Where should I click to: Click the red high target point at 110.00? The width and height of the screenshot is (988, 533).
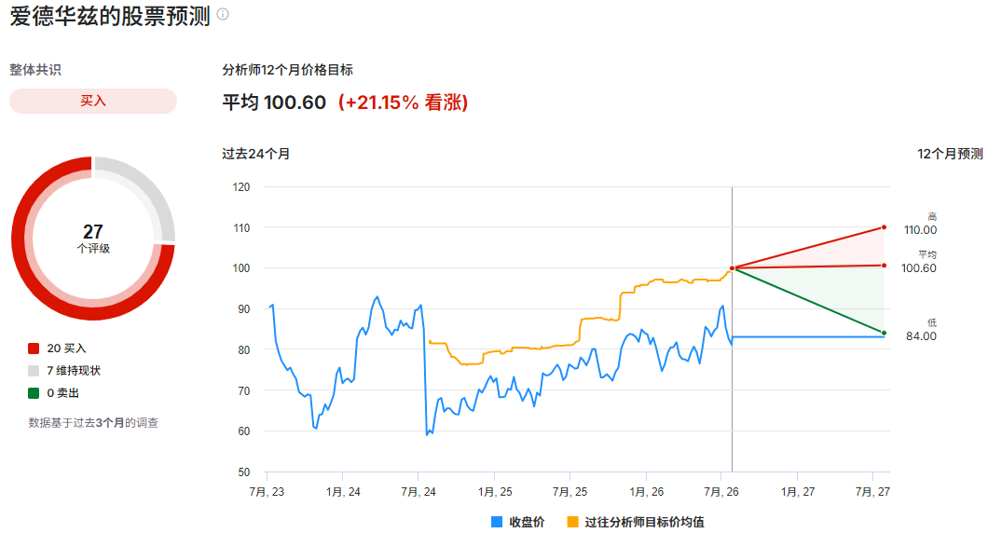click(884, 226)
